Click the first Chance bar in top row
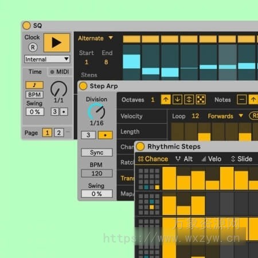This screenshot has width=258, height=258. pos(169,178)
